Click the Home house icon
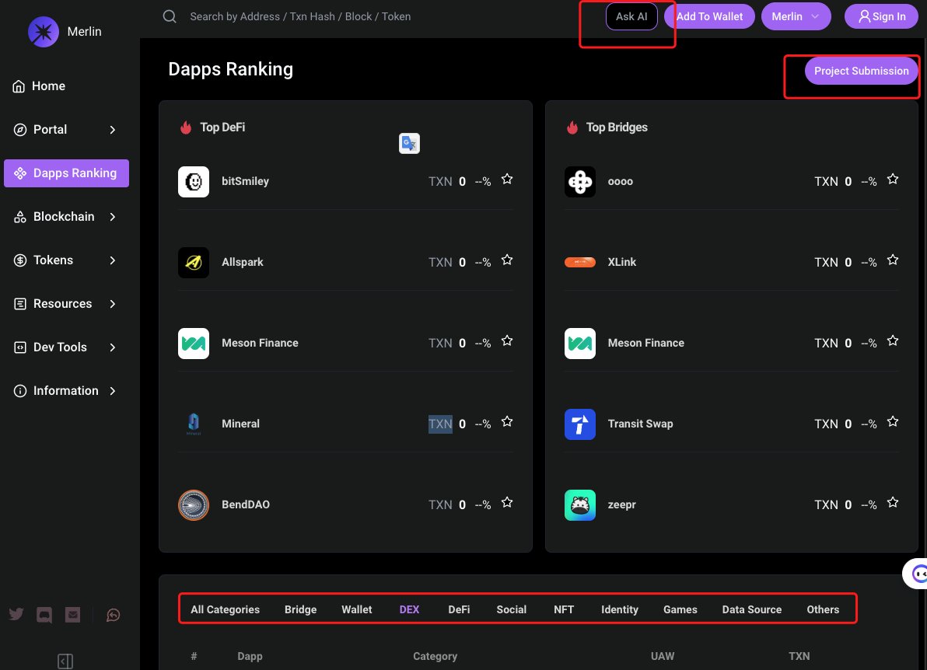The width and height of the screenshot is (927, 670). [x=19, y=86]
